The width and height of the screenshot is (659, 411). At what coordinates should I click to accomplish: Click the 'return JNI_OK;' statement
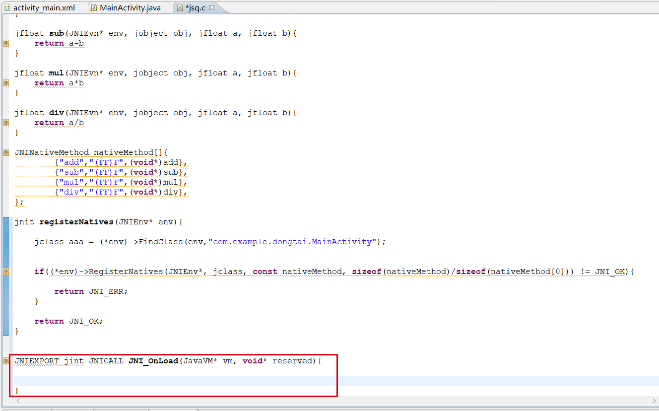(68, 321)
